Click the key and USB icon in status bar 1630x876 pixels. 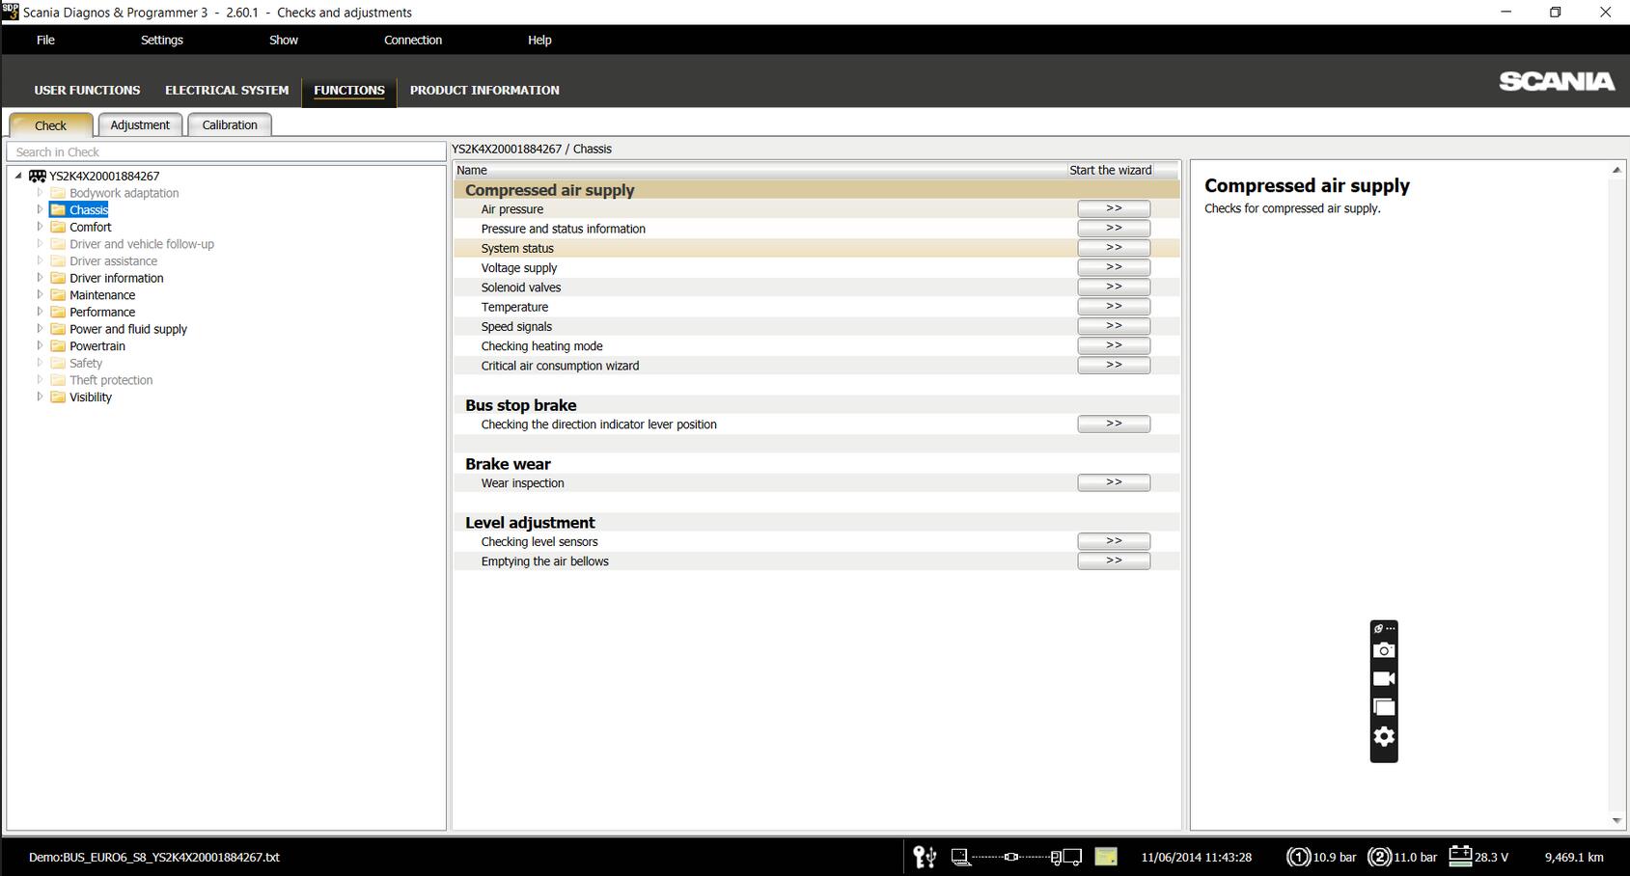point(924,857)
